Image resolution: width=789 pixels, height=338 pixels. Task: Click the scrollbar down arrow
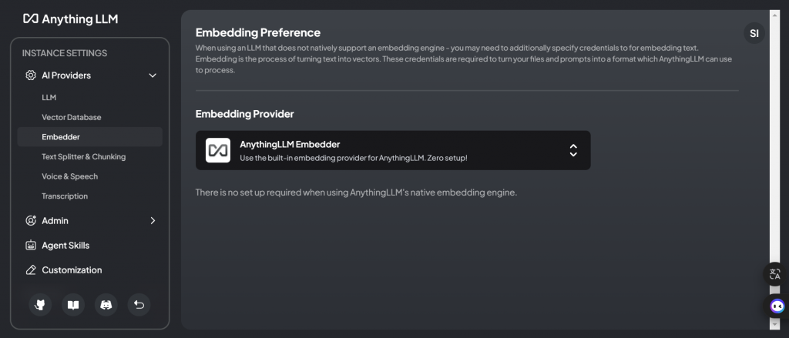[775, 325]
